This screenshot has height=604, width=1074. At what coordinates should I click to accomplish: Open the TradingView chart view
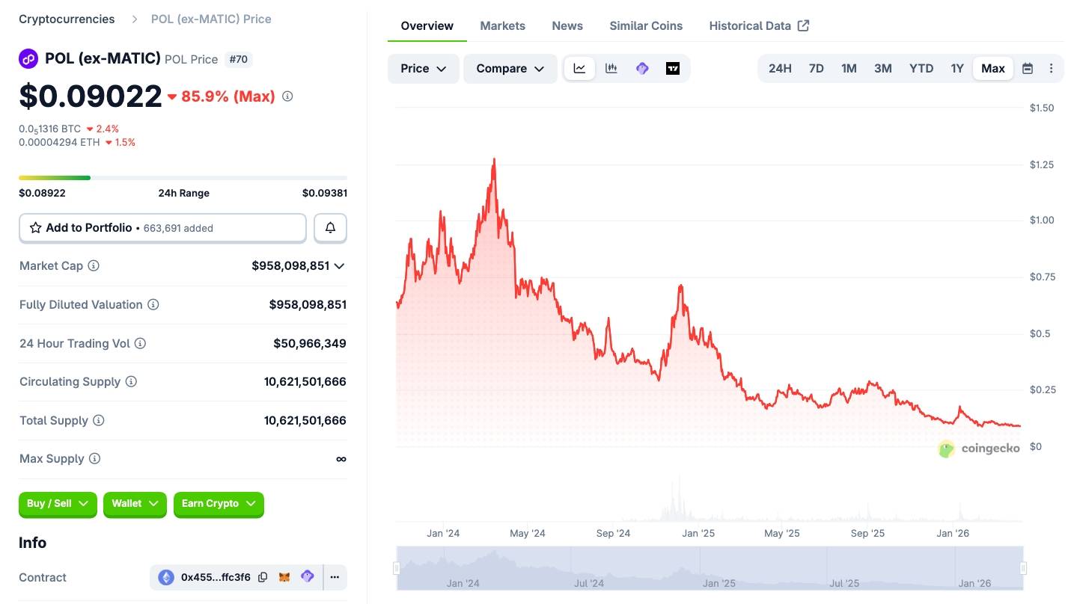coord(672,68)
